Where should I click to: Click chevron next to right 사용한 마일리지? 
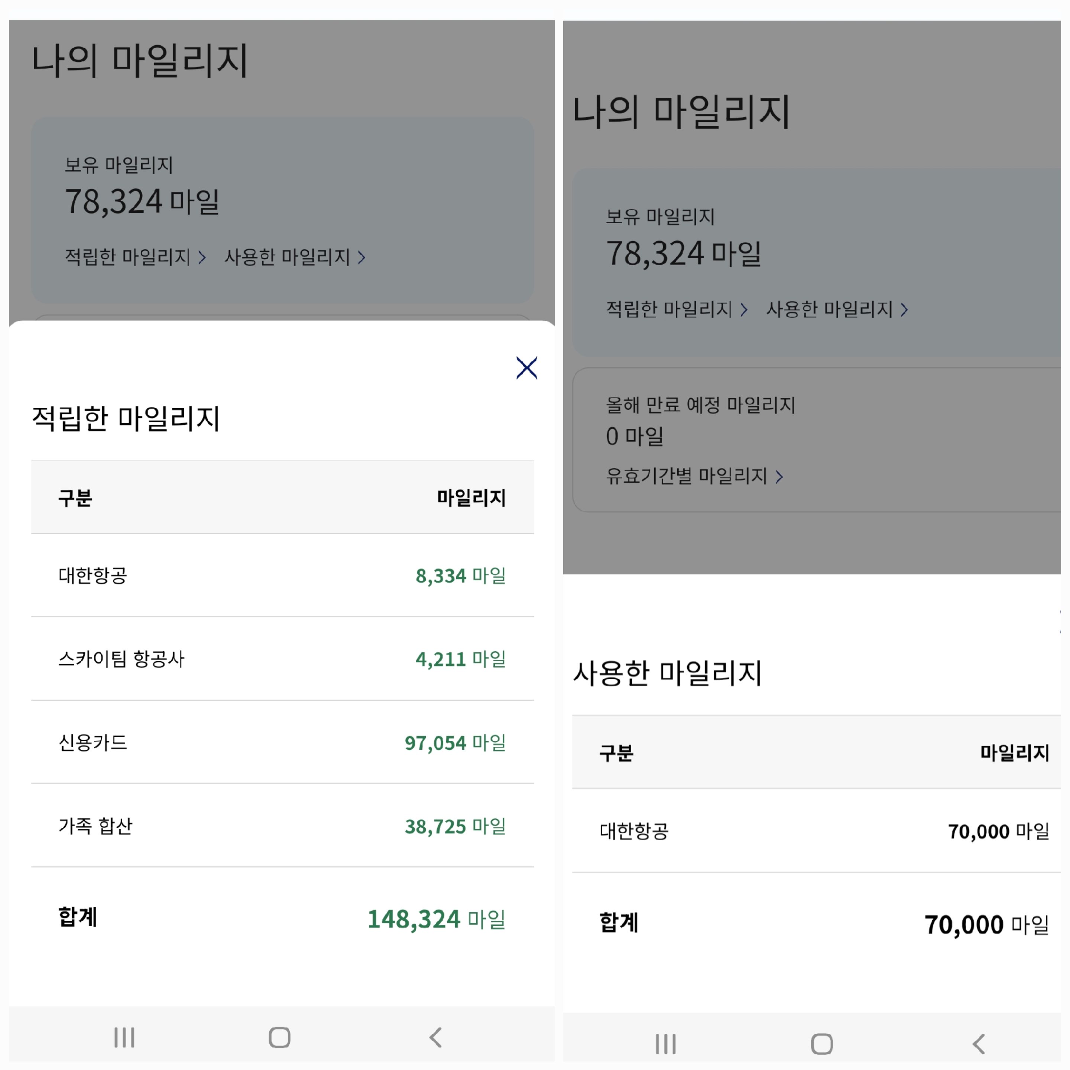tap(904, 309)
